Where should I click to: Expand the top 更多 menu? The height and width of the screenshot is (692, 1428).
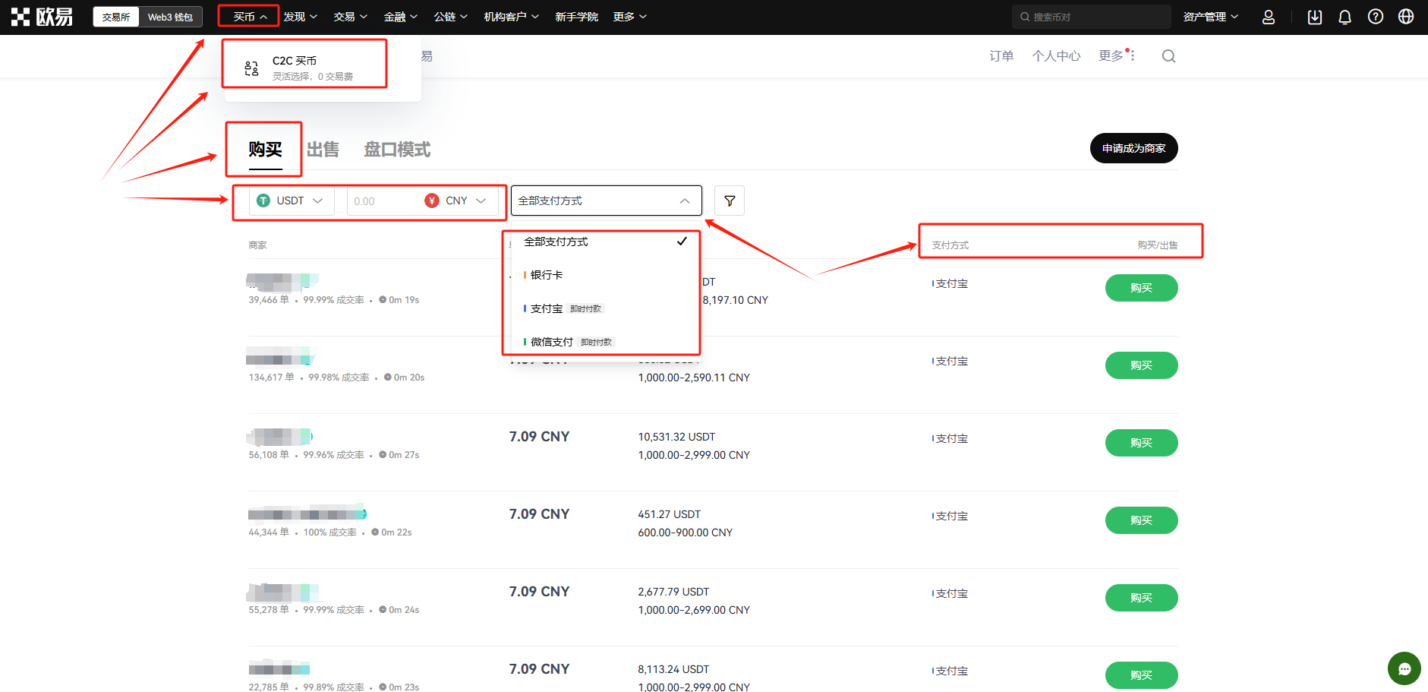[x=629, y=17]
